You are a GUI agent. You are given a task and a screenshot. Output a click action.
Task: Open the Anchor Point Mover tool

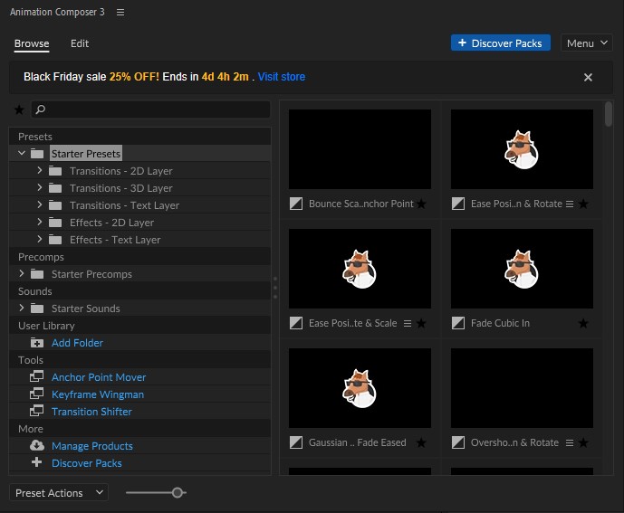[99, 377]
